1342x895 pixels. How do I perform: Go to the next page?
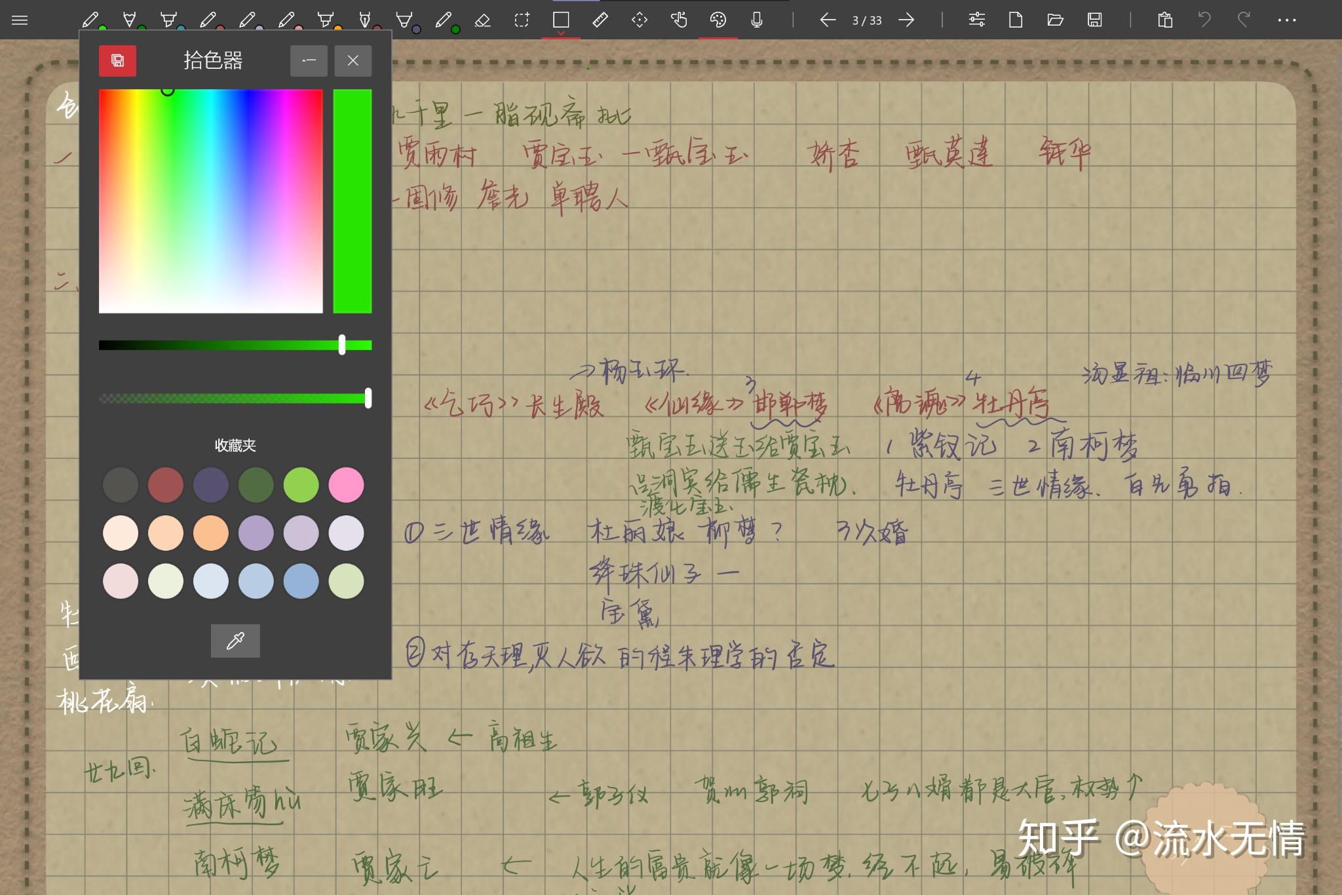click(x=906, y=20)
